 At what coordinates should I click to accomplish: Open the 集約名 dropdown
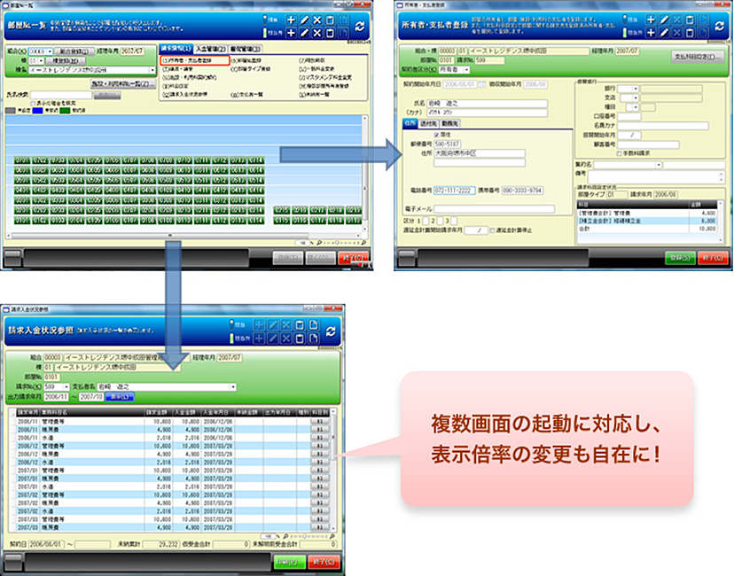(658, 165)
